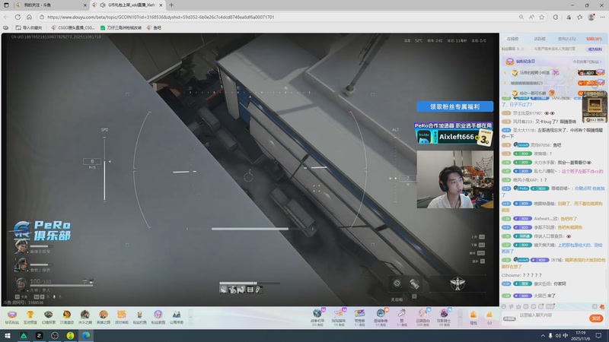Screen dimensions: 609x342
Task: Open the favorites list icon in toolbar
Action: click(580, 17)
